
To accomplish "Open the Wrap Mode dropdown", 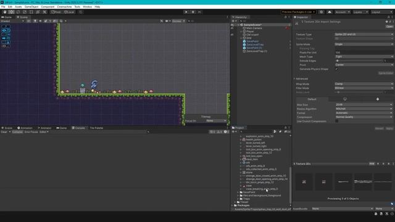I will pyautogui.click(x=364, y=84).
